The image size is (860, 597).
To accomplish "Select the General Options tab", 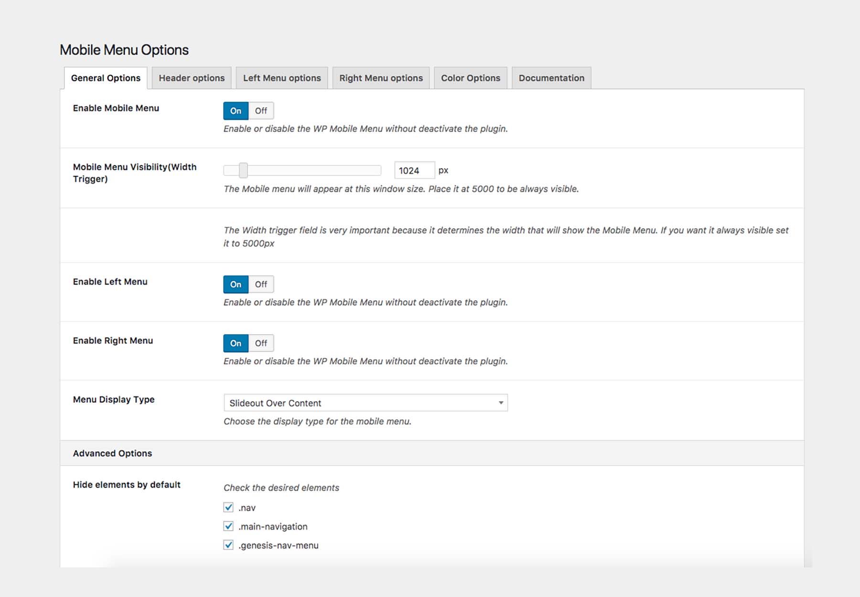I will click(x=106, y=78).
